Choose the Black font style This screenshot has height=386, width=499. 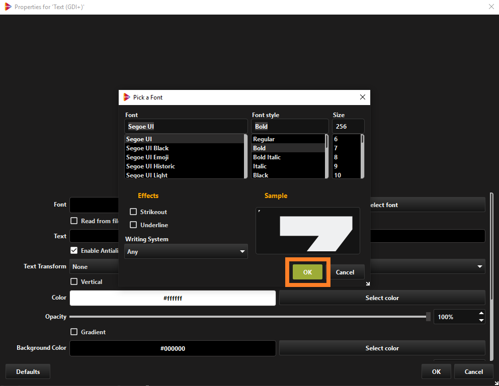tap(288, 175)
